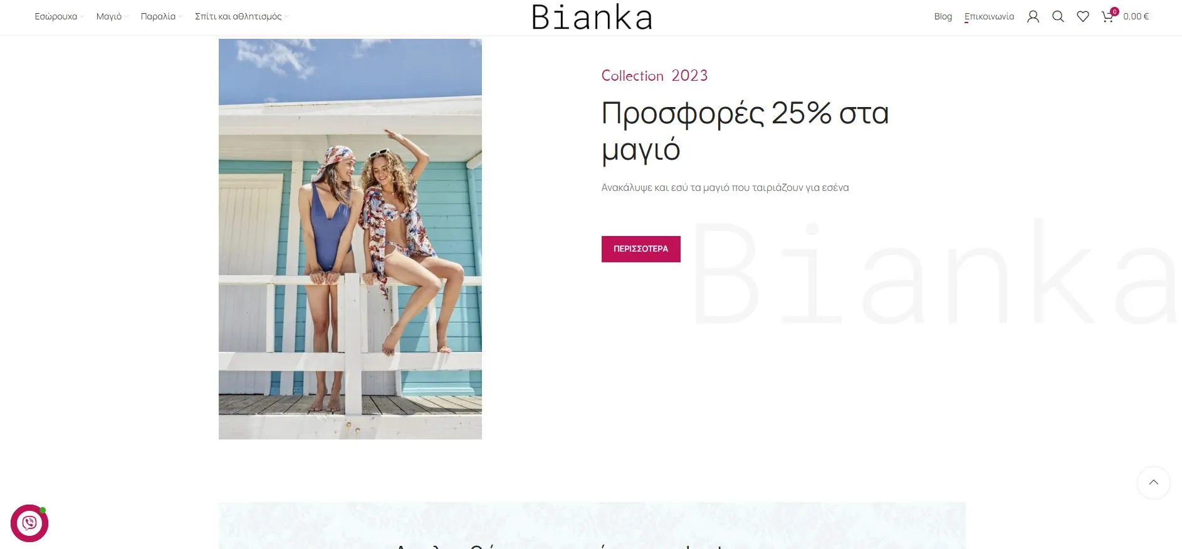Screen dimensions: 1182x549
Task: Open the search magnifier icon
Action: [1058, 17]
